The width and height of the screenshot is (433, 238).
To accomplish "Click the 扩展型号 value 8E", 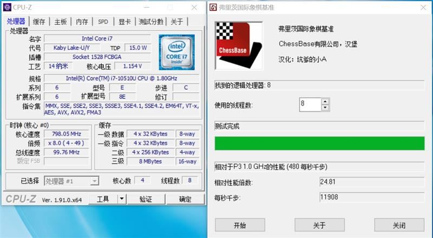I will tap(122, 97).
